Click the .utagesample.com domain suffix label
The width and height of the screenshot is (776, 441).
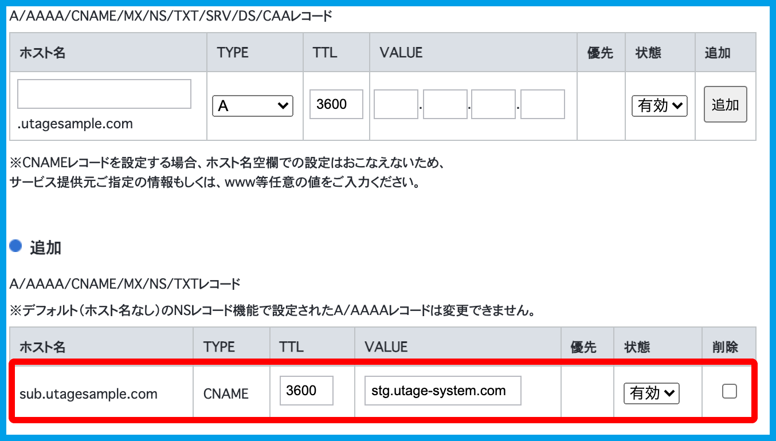pyautogui.click(x=75, y=124)
